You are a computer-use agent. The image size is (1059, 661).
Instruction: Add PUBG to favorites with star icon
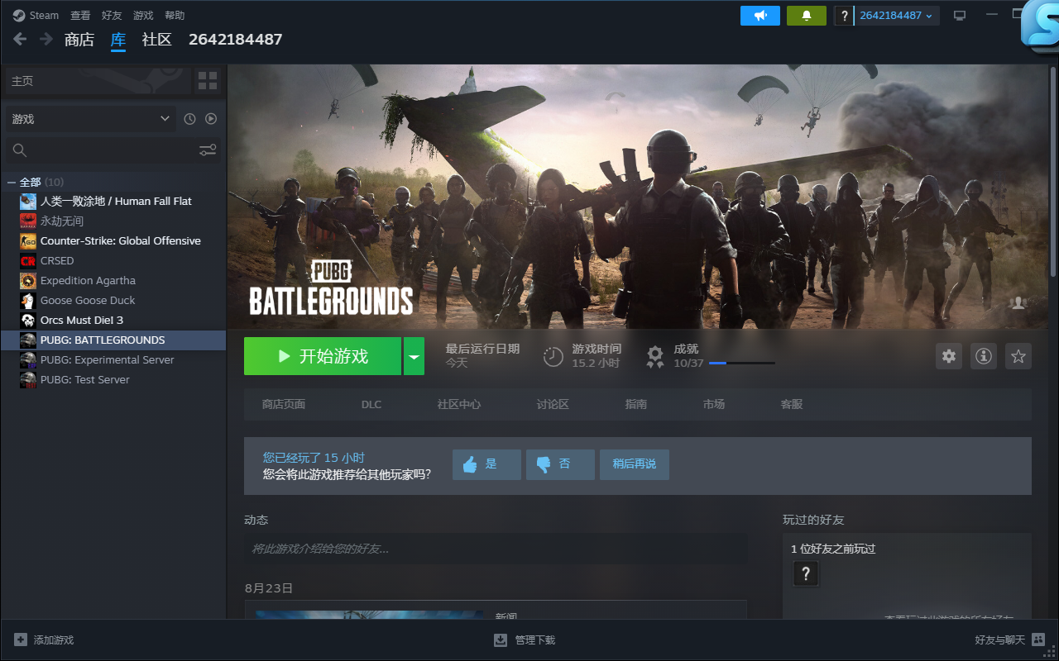tap(1018, 356)
